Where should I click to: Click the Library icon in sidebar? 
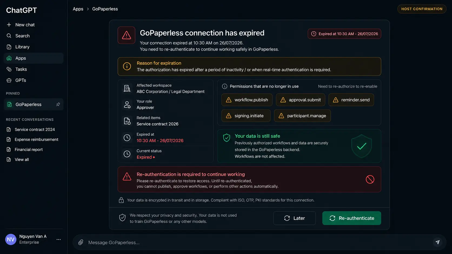pyautogui.click(x=9, y=47)
